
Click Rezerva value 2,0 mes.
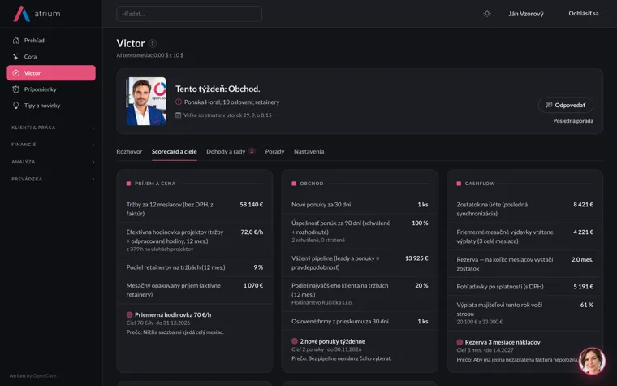pos(582,259)
